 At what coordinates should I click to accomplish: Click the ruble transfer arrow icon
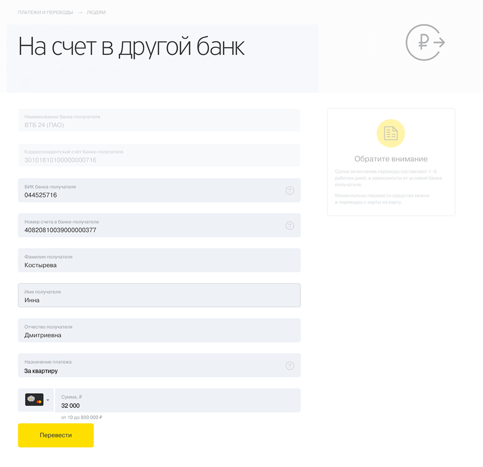[425, 42]
